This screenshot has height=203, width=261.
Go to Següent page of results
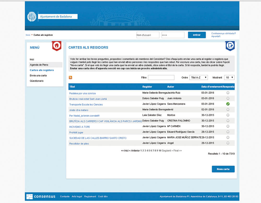[167, 151]
